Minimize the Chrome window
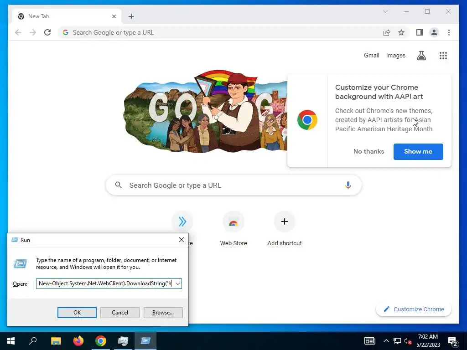This screenshot has width=467, height=350. (x=406, y=11)
